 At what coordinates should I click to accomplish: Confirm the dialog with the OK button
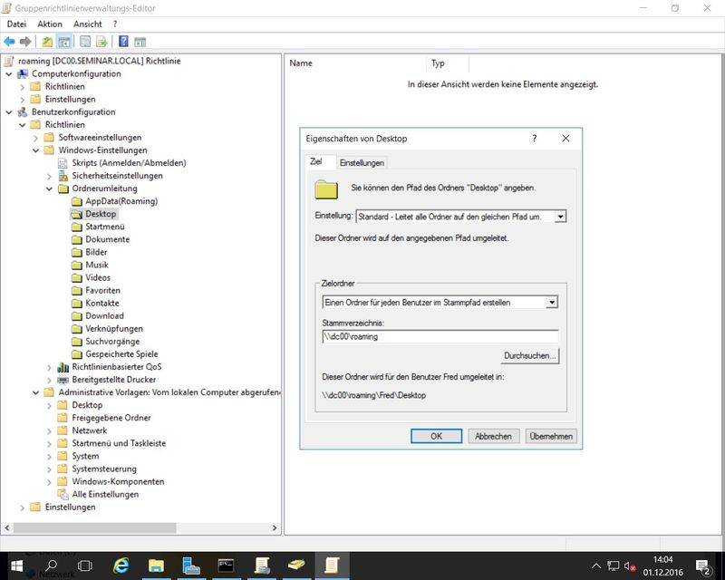pyautogui.click(x=436, y=436)
